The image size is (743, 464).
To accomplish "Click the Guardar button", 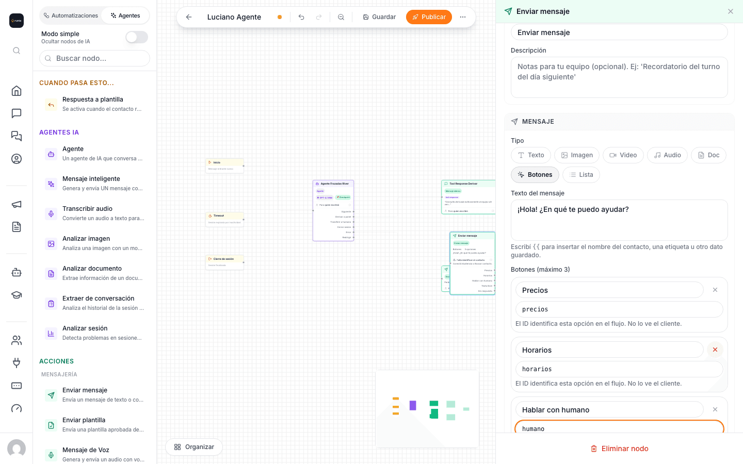I will [x=379, y=17].
